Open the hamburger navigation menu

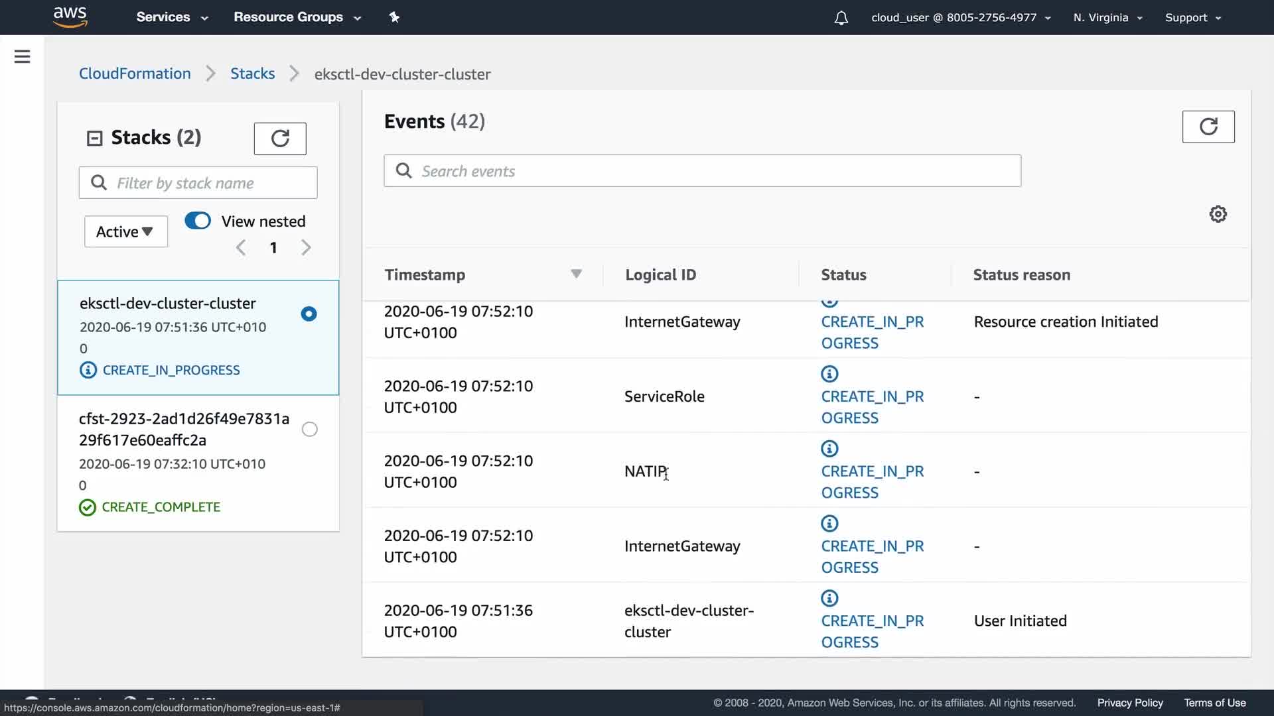point(22,57)
